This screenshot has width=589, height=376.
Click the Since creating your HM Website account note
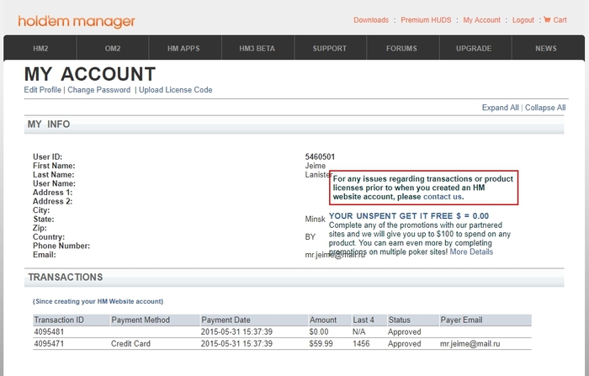98,301
